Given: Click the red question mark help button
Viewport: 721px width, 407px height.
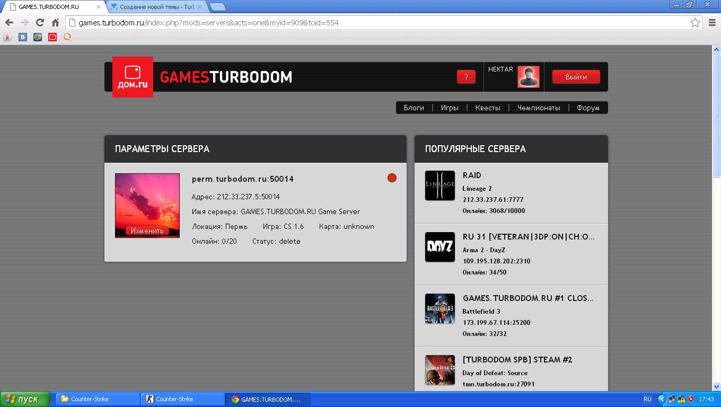Looking at the screenshot, I should point(466,77).
